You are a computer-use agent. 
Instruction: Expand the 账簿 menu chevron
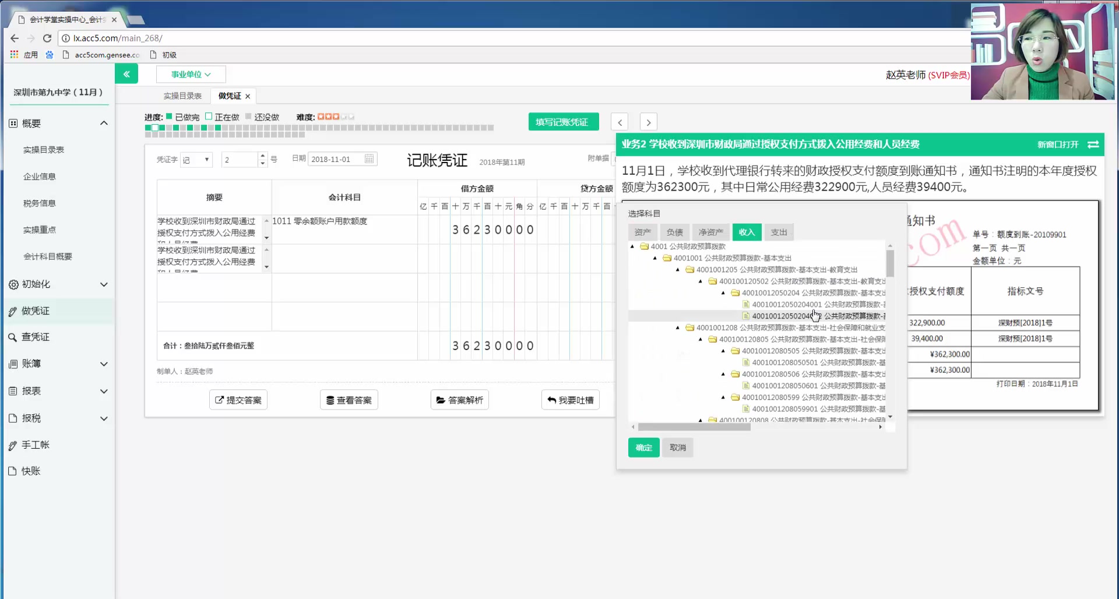[104, 364]
